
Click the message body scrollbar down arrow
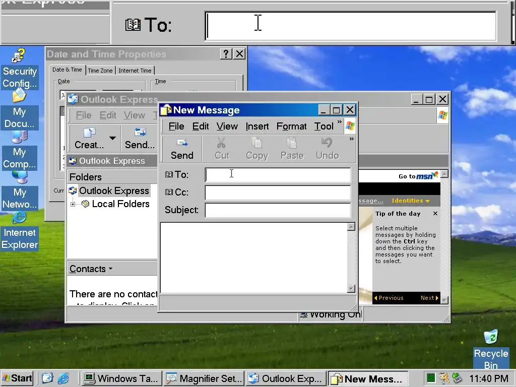click(351, 289)
